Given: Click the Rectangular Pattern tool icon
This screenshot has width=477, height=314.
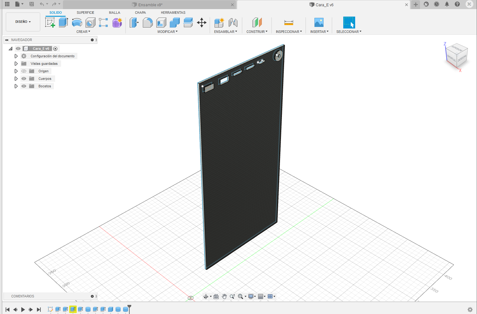Looking at the screenshot, I should [x=103, y=23].
